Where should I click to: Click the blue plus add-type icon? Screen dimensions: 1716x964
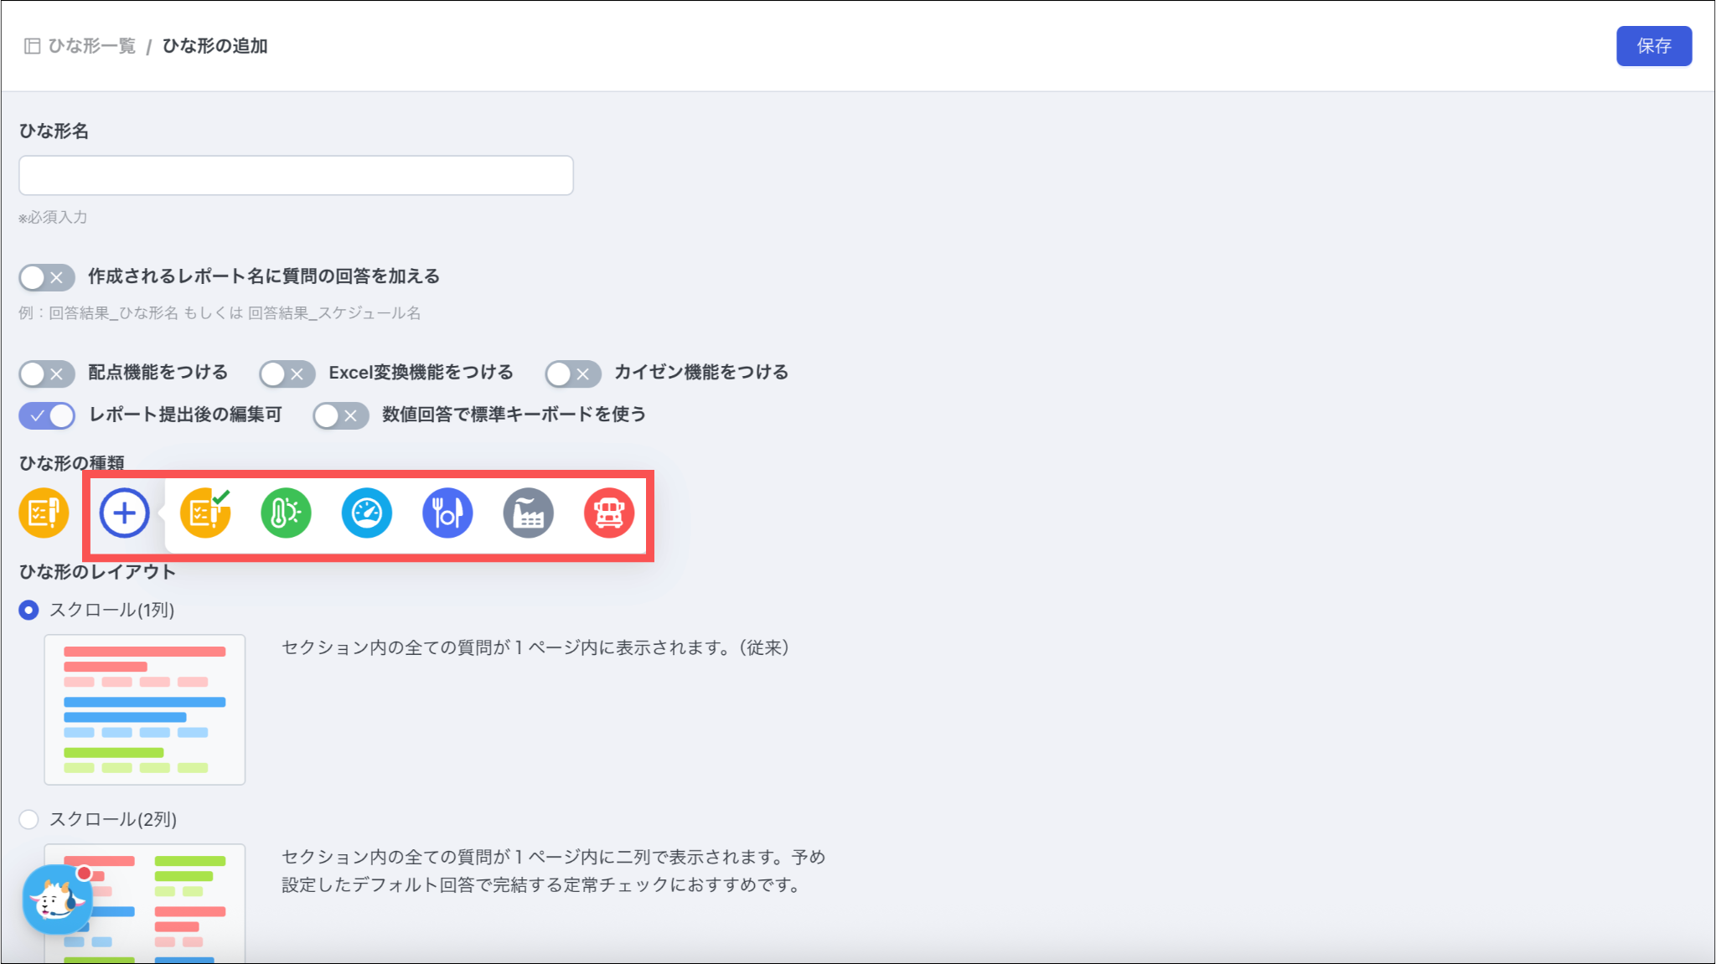(x=124, y=513)
